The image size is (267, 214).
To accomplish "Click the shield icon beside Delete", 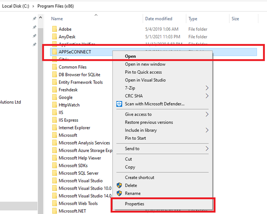I will (x=119, y=185).
